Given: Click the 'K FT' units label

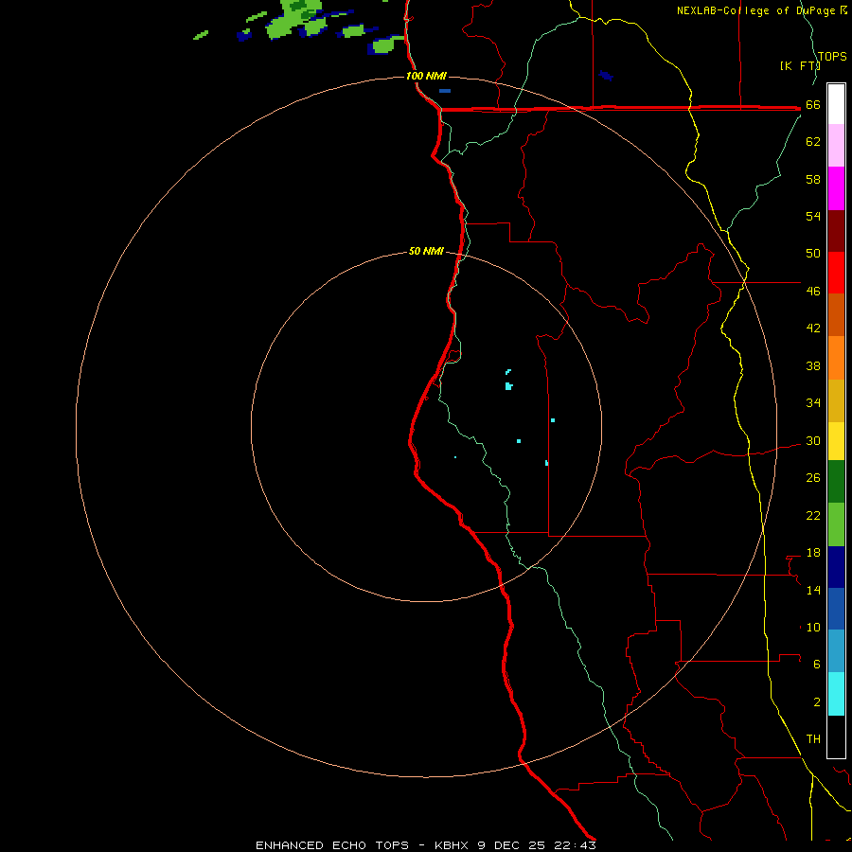Looking at the screenshot, I should (x=800, y=66).
